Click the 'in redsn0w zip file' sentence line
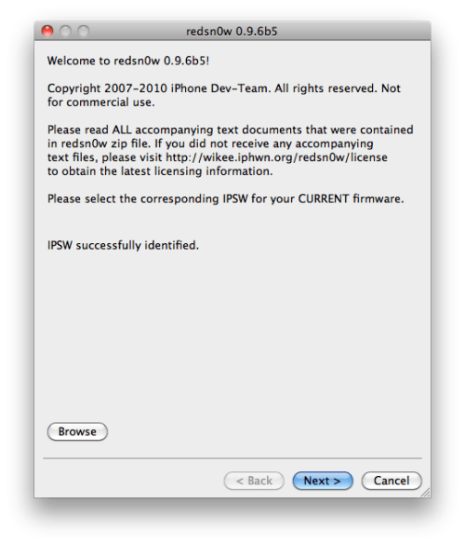The width and height of the screenshot is (465, 545). (x=210, y=143)
